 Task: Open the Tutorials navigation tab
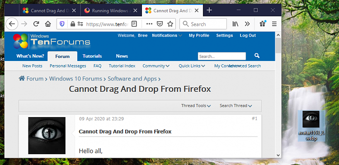[x=92, y=56]
